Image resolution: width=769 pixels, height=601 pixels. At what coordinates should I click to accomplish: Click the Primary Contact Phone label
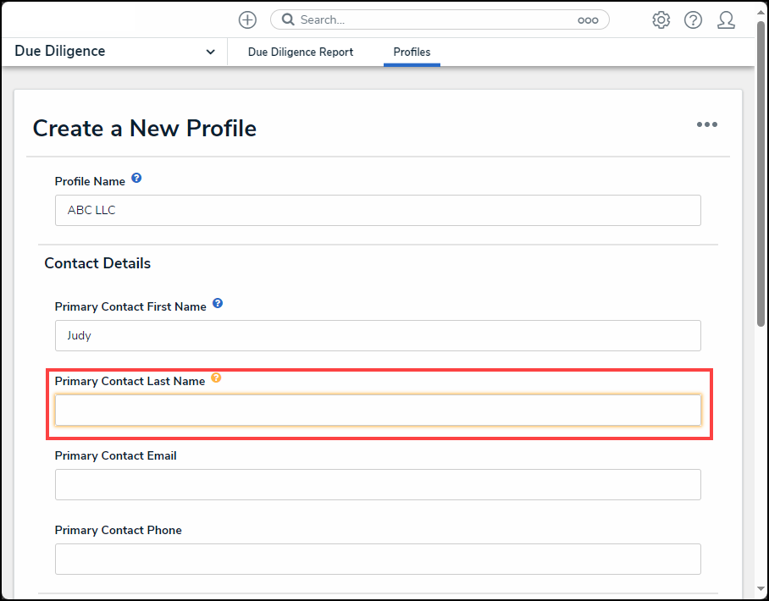[119, 531]
